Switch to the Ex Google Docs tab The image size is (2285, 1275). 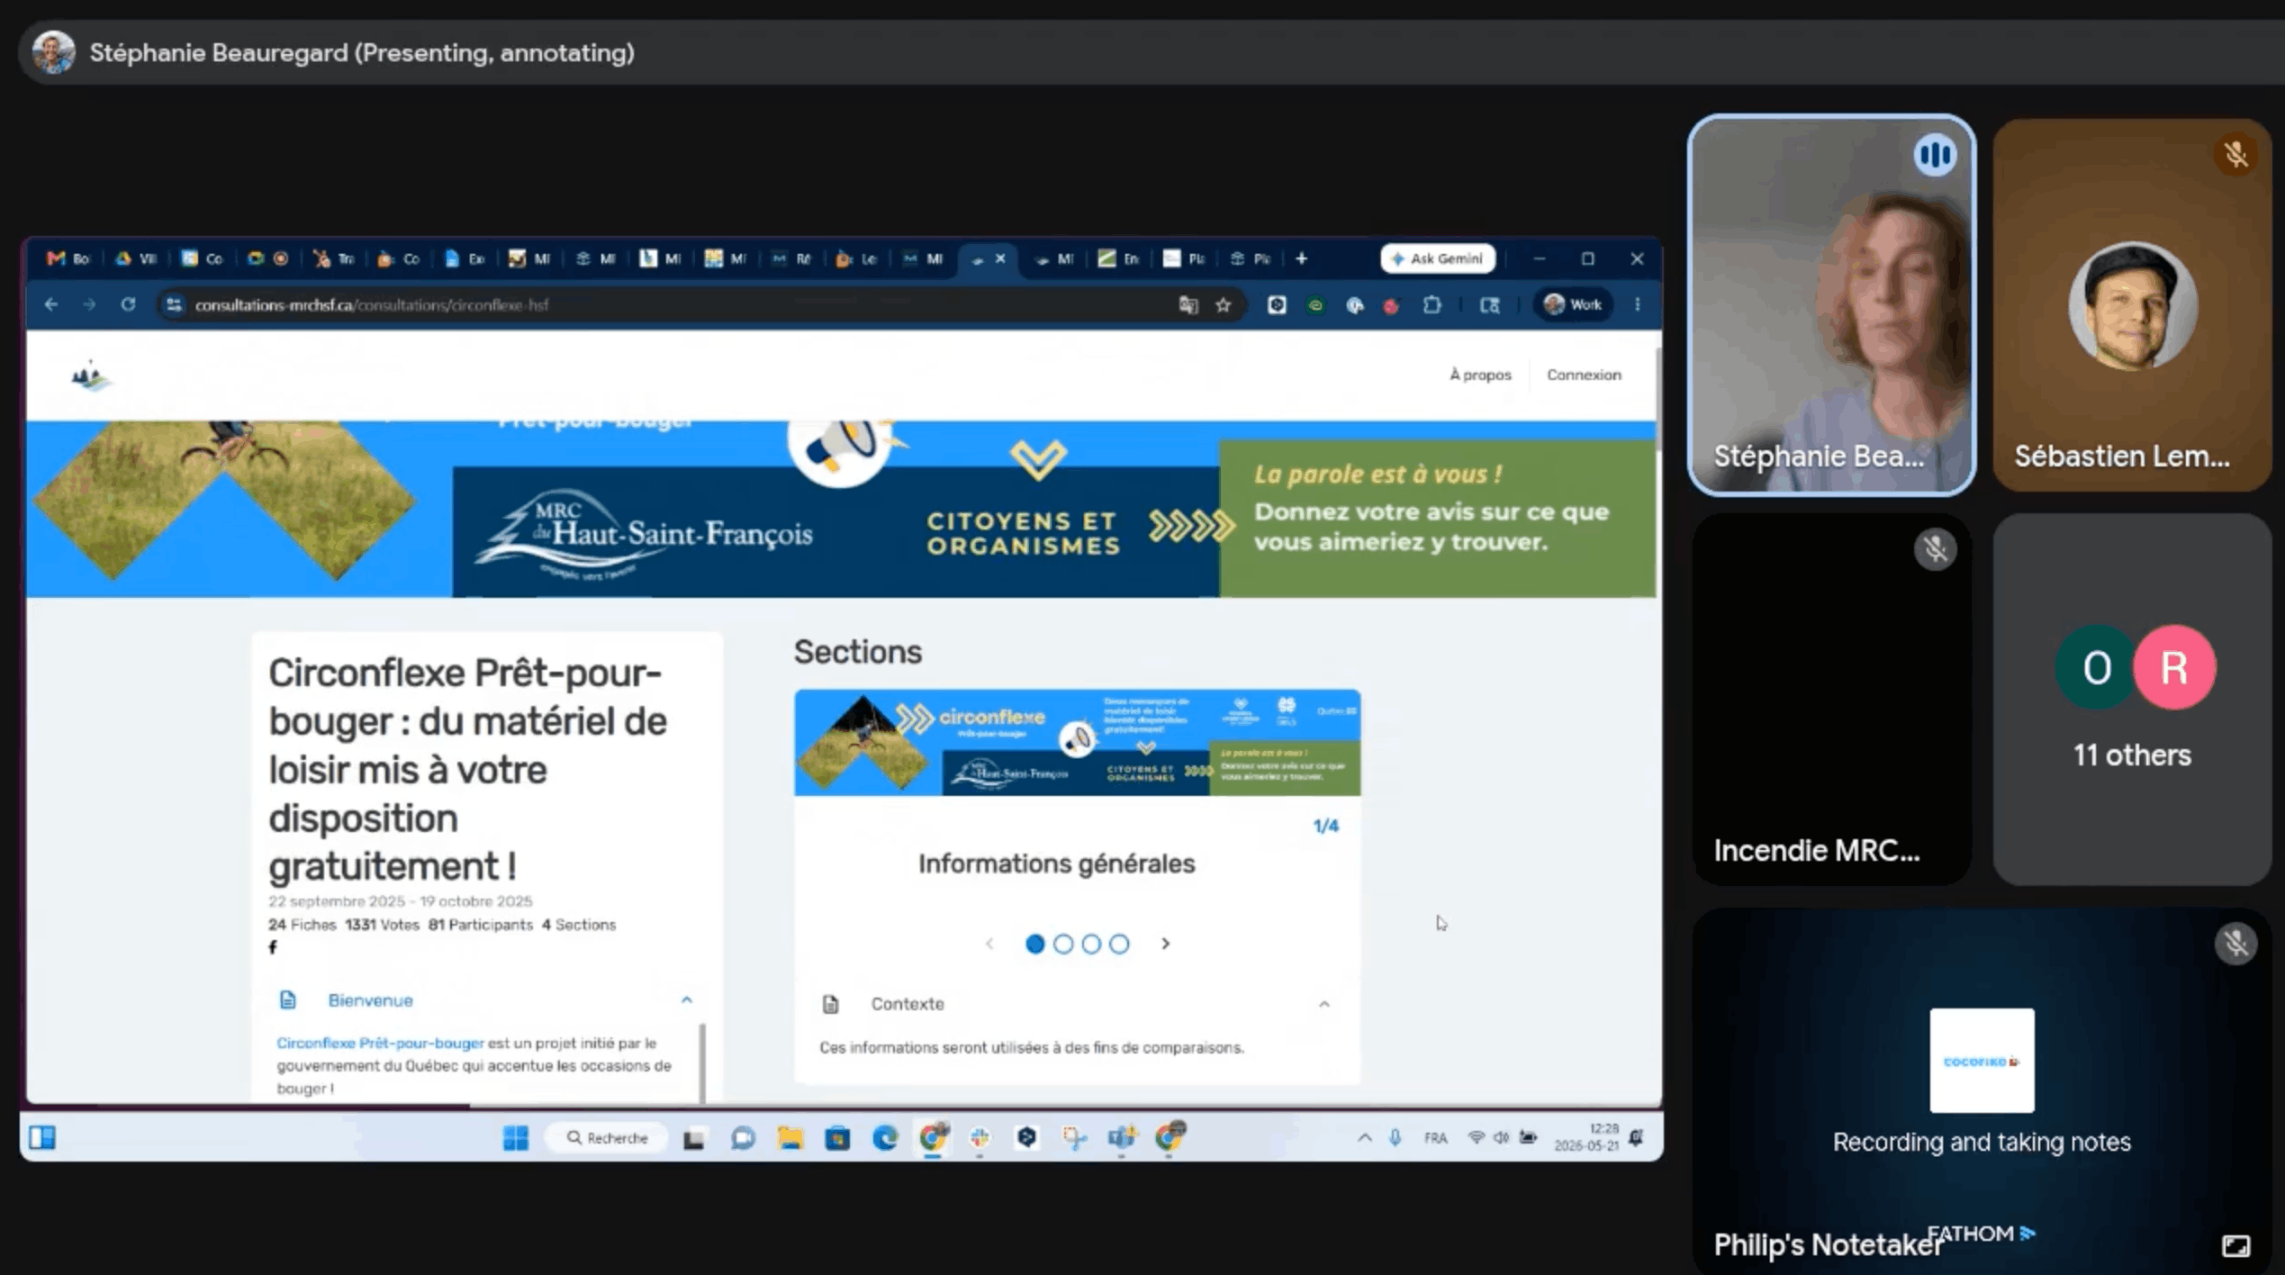click(465, 258)
